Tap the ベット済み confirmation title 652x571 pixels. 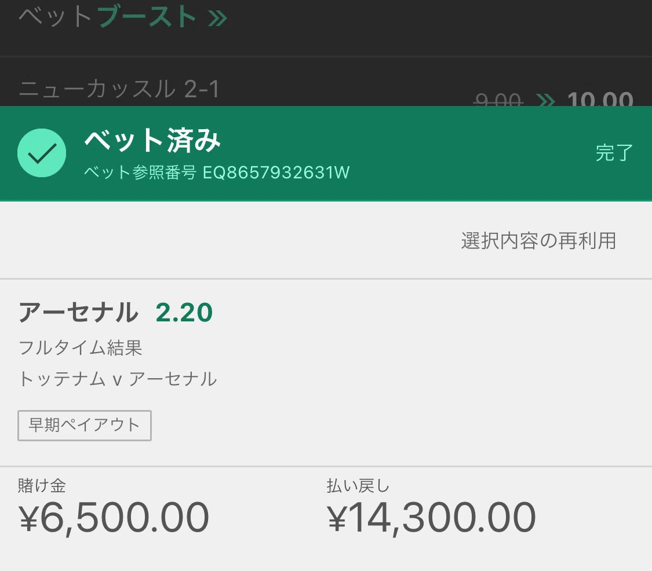click(152, 141)
